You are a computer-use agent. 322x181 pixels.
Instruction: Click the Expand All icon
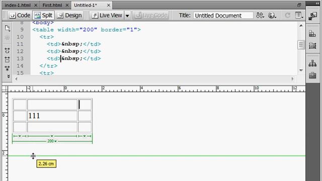coord(7,68)
